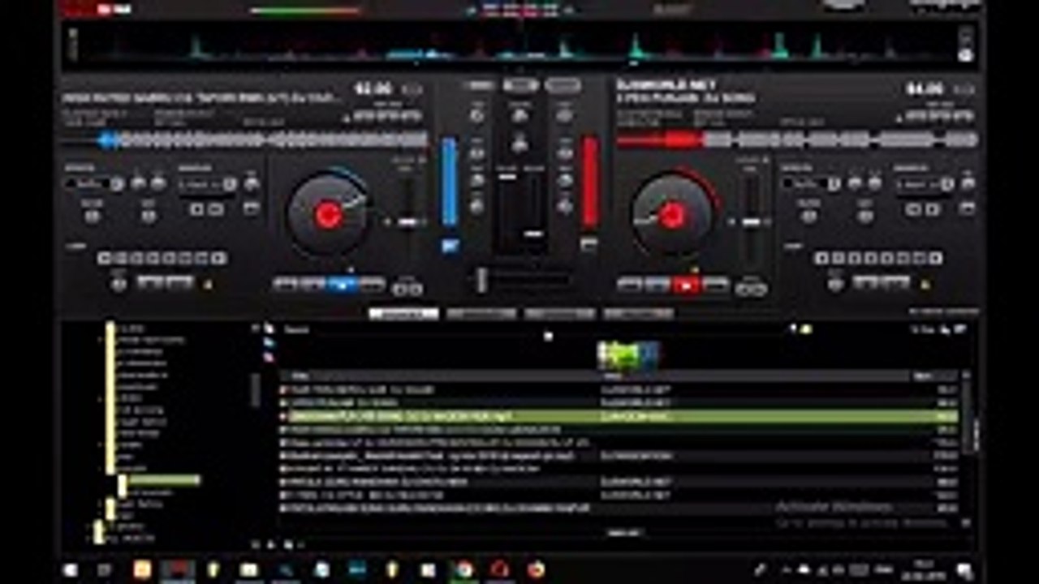Toggle sync on the left deck
Viewport: 1039px width, 584px height.
[372, 284]
